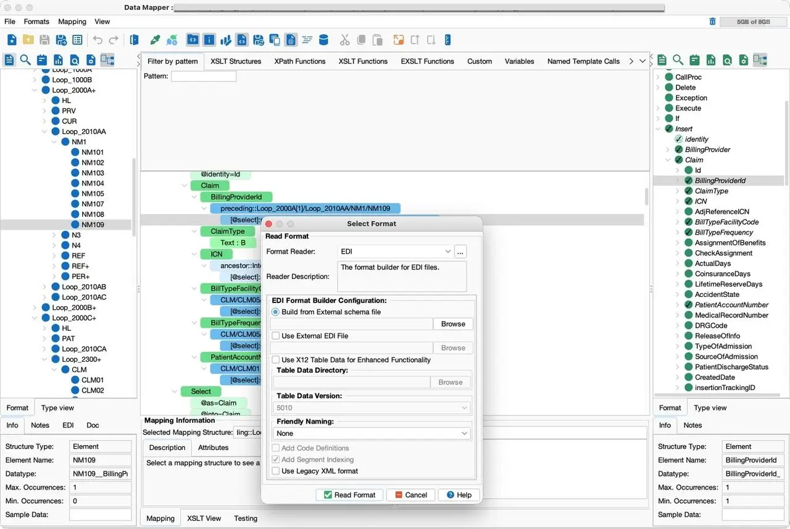
Task: Open the tab overflow dropdown arrow
Action: [x=642, y=61]
